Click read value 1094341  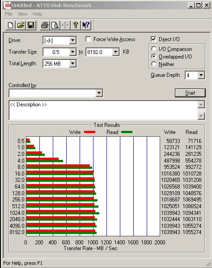pos(192,213)
